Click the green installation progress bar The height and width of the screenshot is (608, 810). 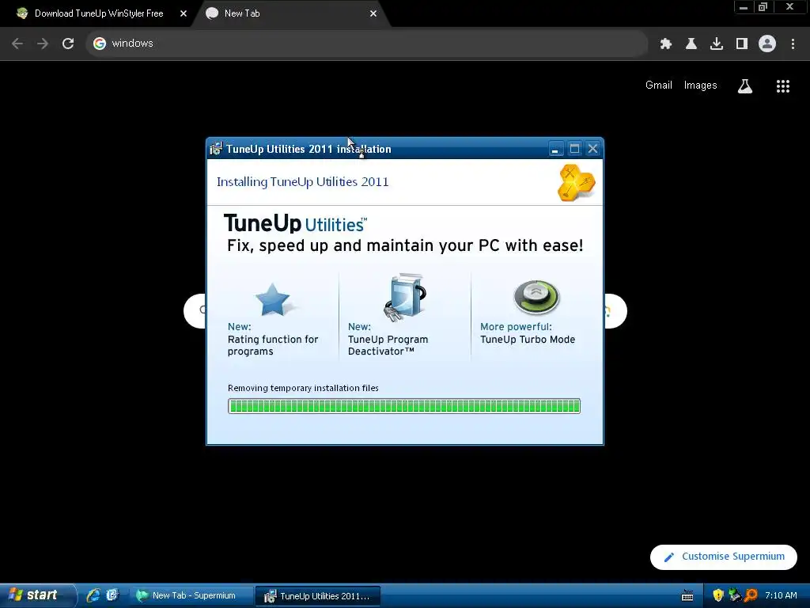404,406
